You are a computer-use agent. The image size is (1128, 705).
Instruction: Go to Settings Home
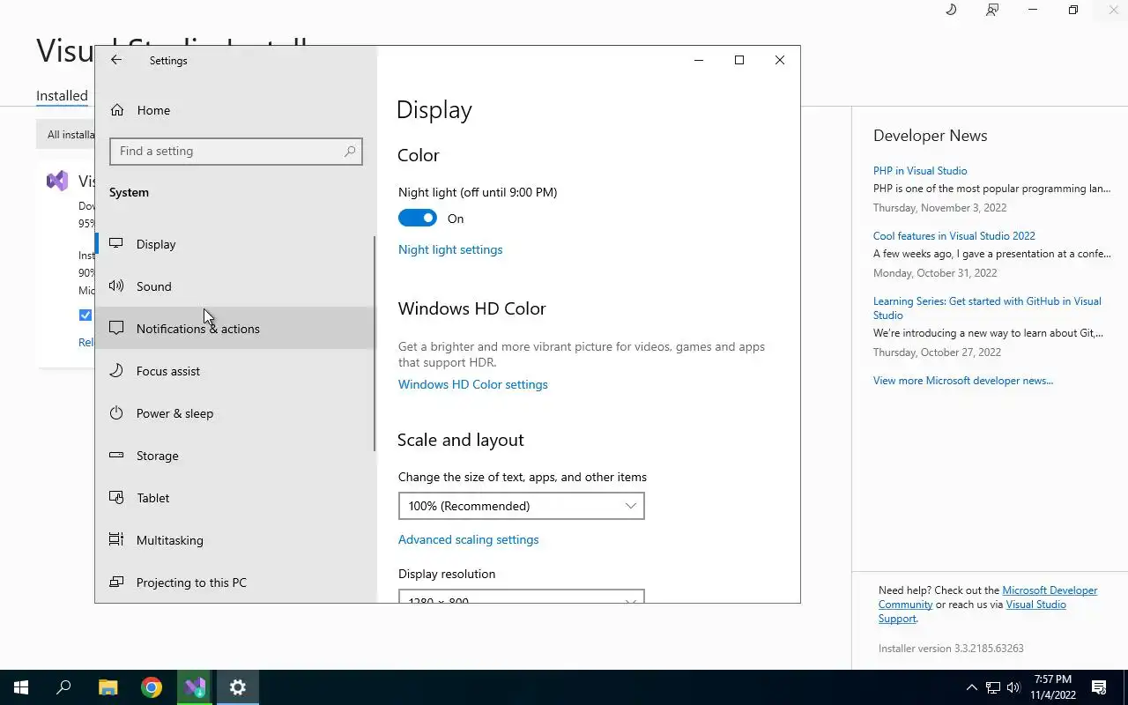(x=235, y=110)
